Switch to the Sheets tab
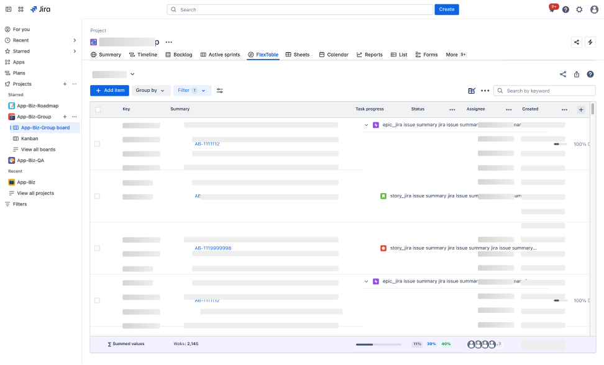 click(x=298, y=55)
